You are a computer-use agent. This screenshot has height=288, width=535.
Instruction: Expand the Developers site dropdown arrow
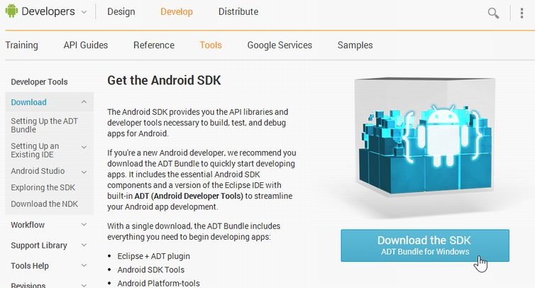84,12
